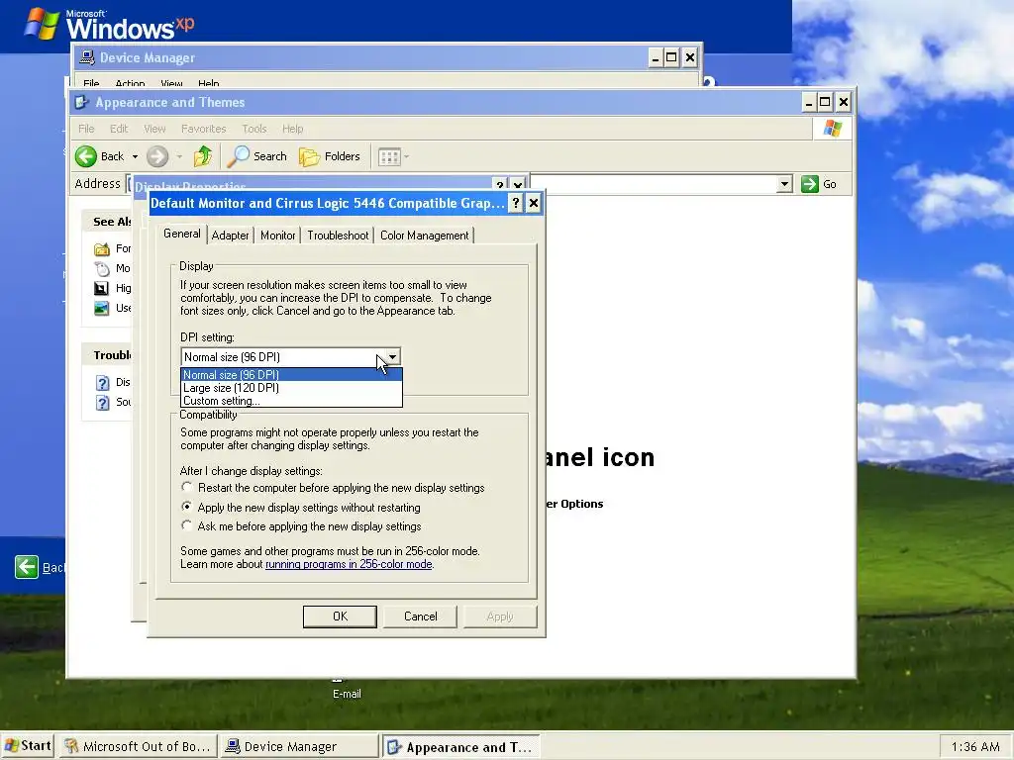Collapse the DPI setting combo box arrow

tap(392, 356)
